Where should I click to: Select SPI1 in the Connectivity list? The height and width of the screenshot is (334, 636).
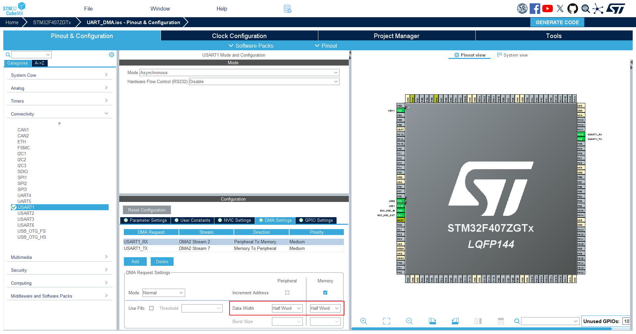22,177
